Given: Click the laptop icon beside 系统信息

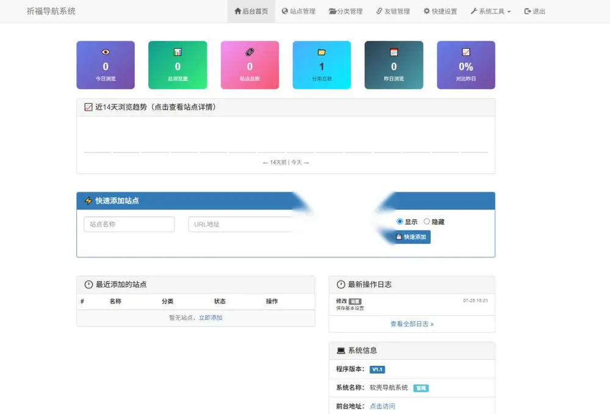Looking at the screenshot, I should pos(341,350).
